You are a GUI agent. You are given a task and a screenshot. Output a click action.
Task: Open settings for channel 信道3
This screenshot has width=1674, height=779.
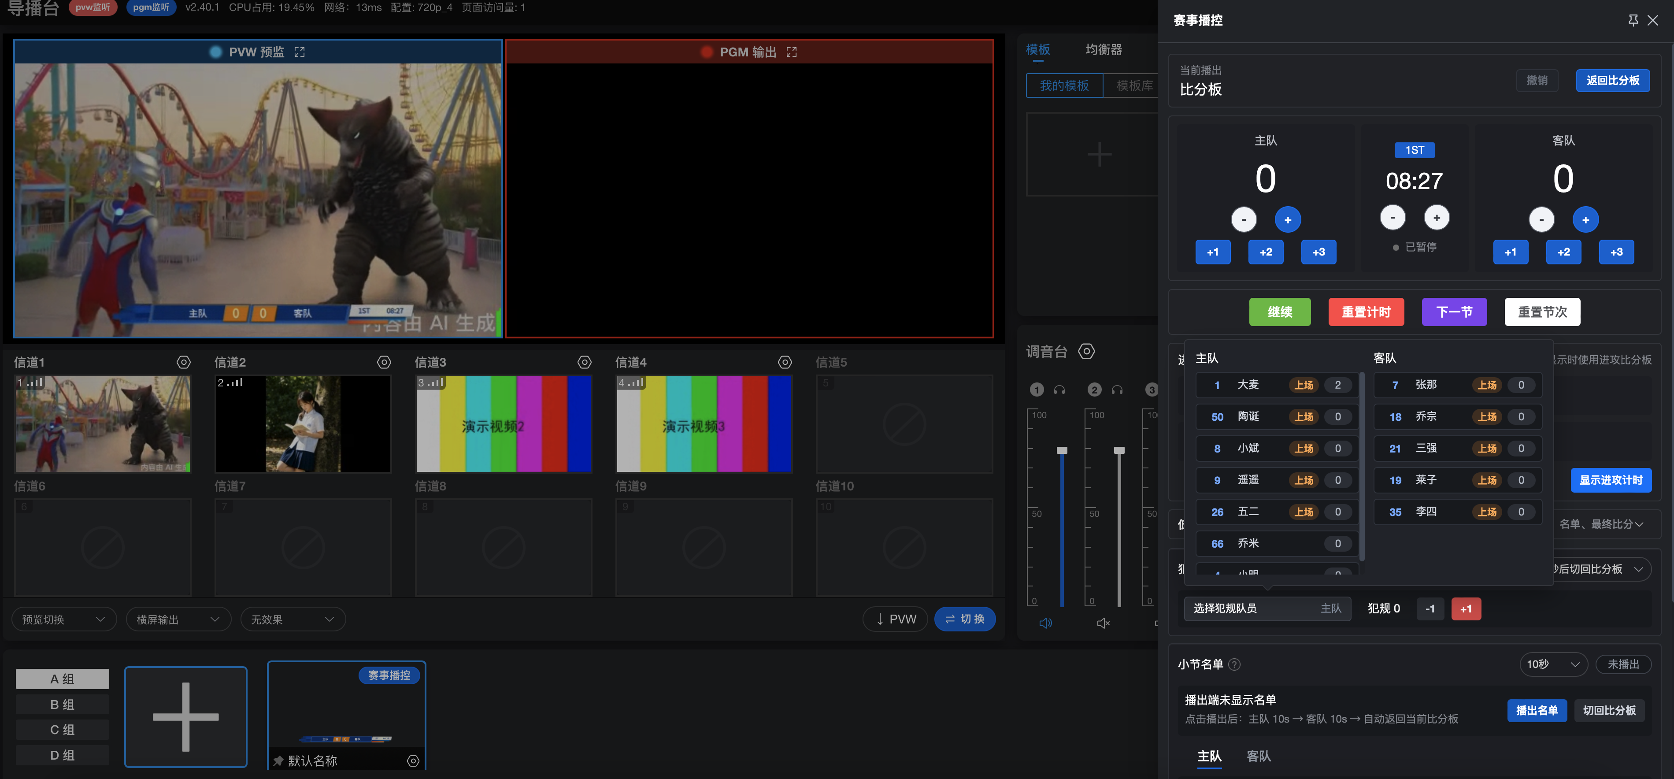point(584,362)
